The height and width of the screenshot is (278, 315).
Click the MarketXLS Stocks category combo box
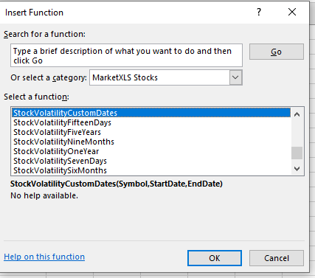point(166,77)
